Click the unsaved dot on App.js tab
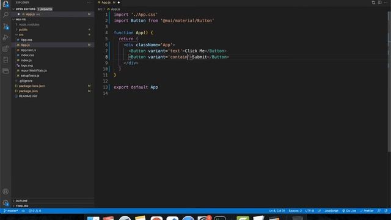Image resolution: width=391 pixels, height=220 pixels. 119,2
